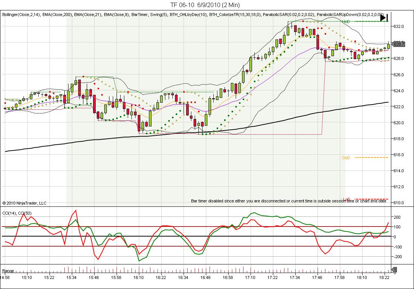Click the 616.0 price axis label

[x=399, y=155]
